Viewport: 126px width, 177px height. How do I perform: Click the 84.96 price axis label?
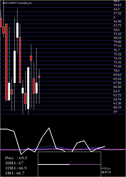117,21
